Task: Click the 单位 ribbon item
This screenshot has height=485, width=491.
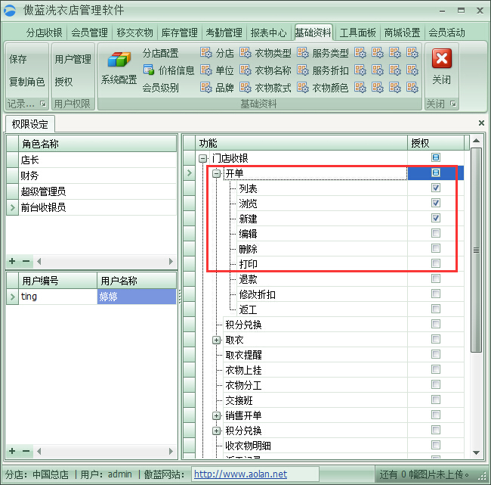Action: (x=217, y=70)
